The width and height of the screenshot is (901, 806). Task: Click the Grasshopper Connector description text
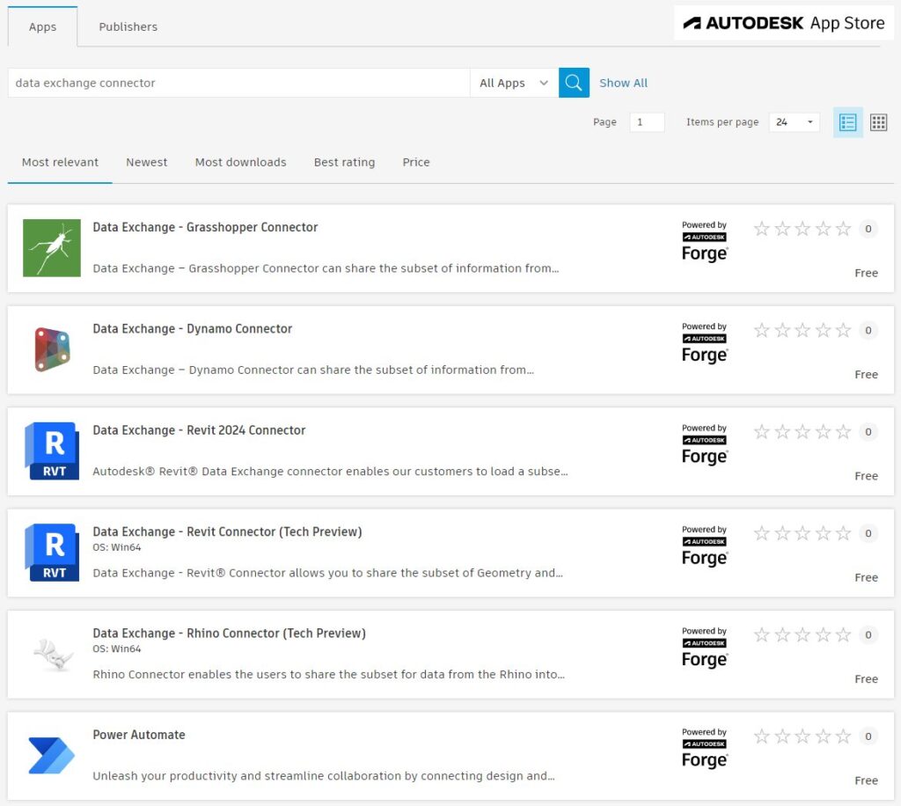click(326, 268)
